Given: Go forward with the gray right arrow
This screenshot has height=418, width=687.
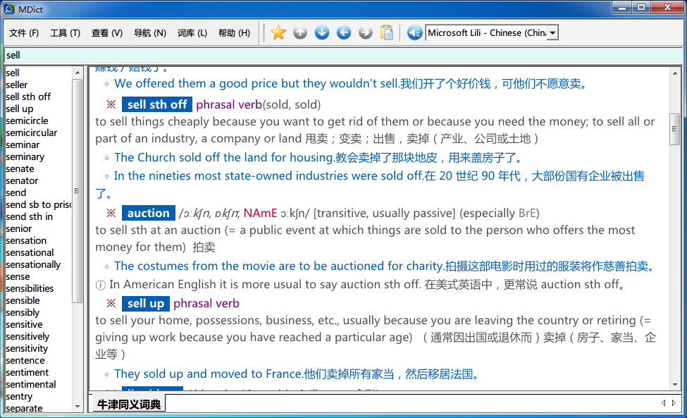Looking at the screenshot, I should [x=366, y=32].
